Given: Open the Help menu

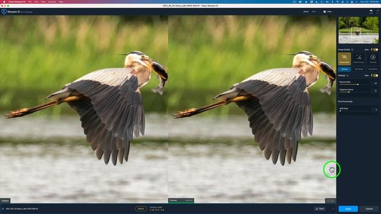Looking at the screenshot, I should [x=61, y=2].
